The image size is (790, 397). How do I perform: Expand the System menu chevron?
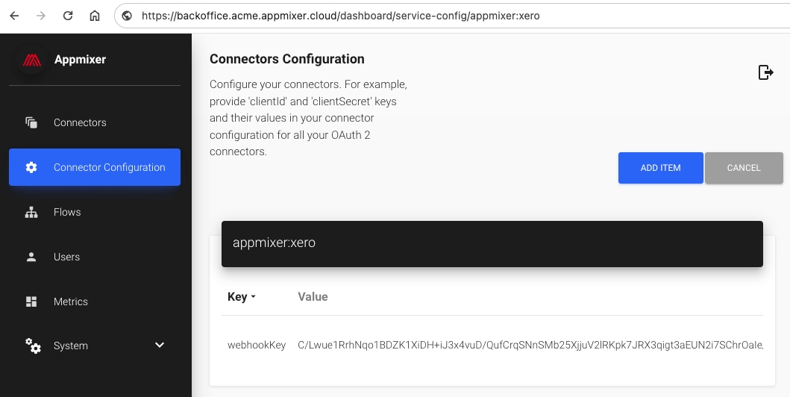click(159, 345)
